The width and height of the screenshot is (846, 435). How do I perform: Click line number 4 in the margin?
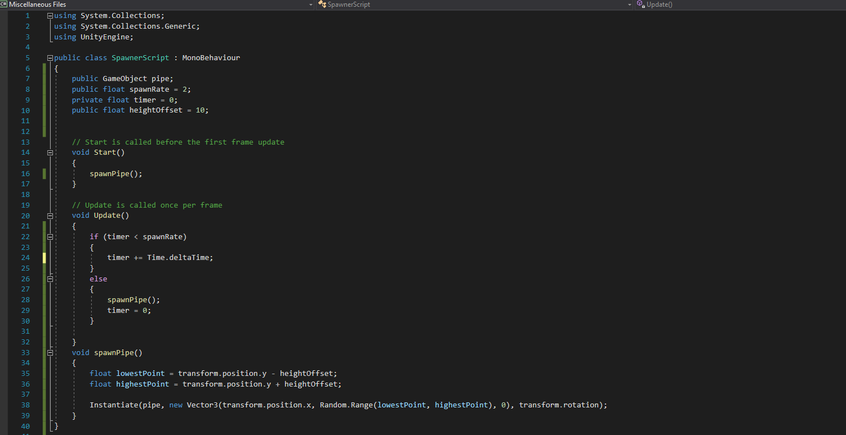pyautogui.click(x=28, y=47)
